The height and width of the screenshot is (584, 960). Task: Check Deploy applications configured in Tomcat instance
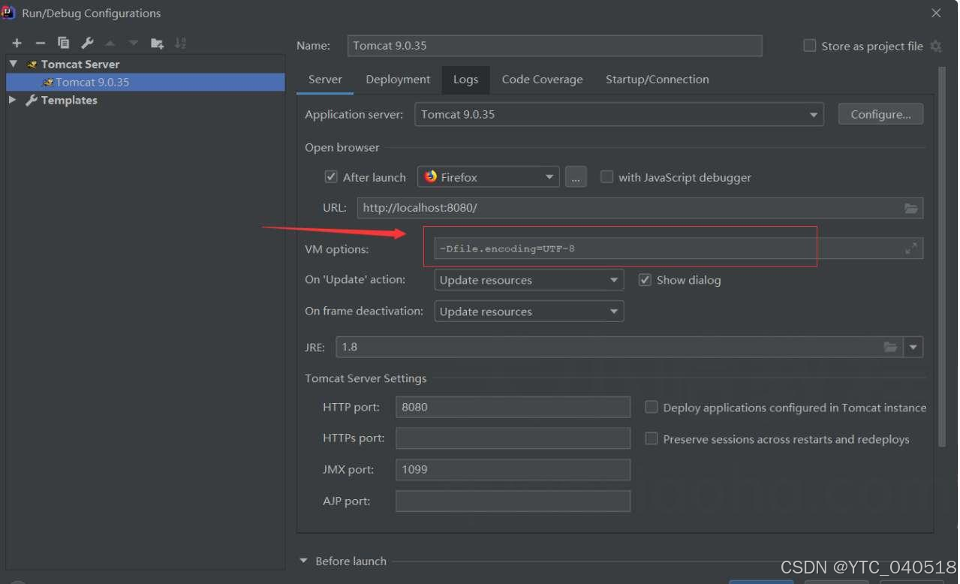(652, 408)
